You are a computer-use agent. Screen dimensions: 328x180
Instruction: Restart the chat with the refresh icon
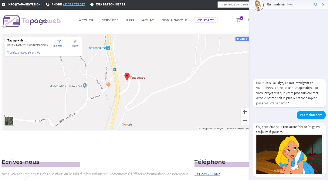(x=315, y=4)
